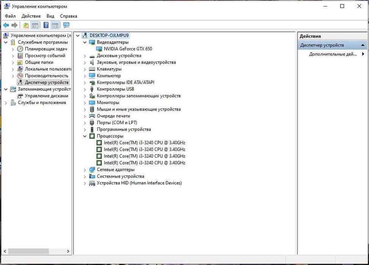Image resolution: width=369 pixels, height=265 pixels.
Task: Click the scan for hardware changes monitor icon
Action: tap(66, 25)
